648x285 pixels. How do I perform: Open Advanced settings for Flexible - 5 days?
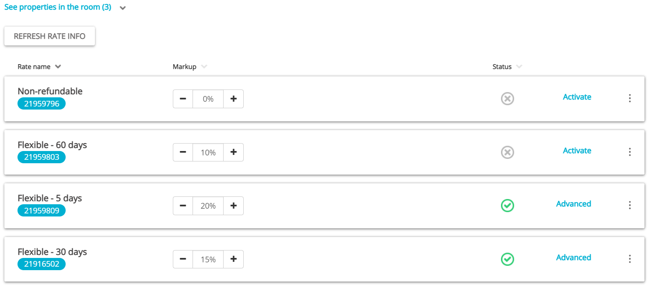(x=573, y=204)
